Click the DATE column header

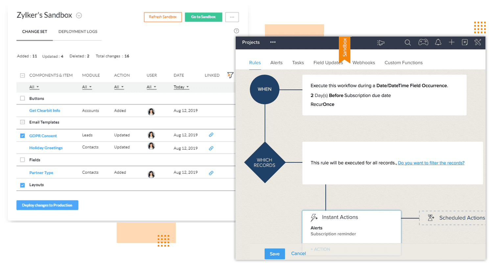pos(179,75)
